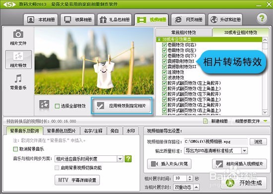273x194 pixels.
Task: Click 插入片头/片尾 button
Action: point(169,164)
